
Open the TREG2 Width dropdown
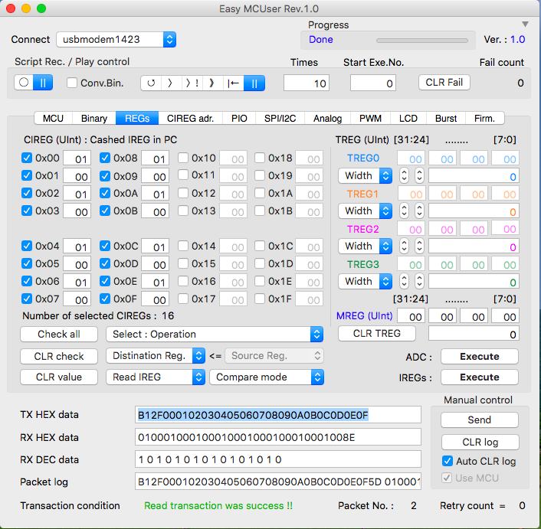[x=365, y=246]
